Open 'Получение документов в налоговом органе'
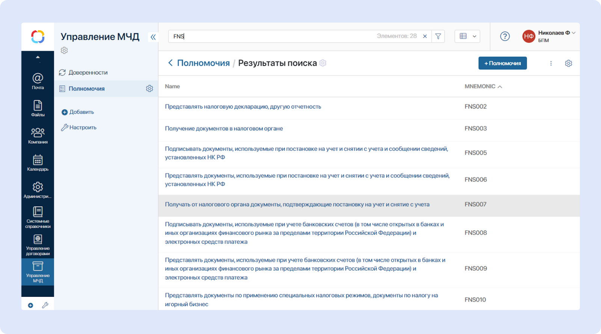This screenshot has width=601, height=334. [224, 128]
